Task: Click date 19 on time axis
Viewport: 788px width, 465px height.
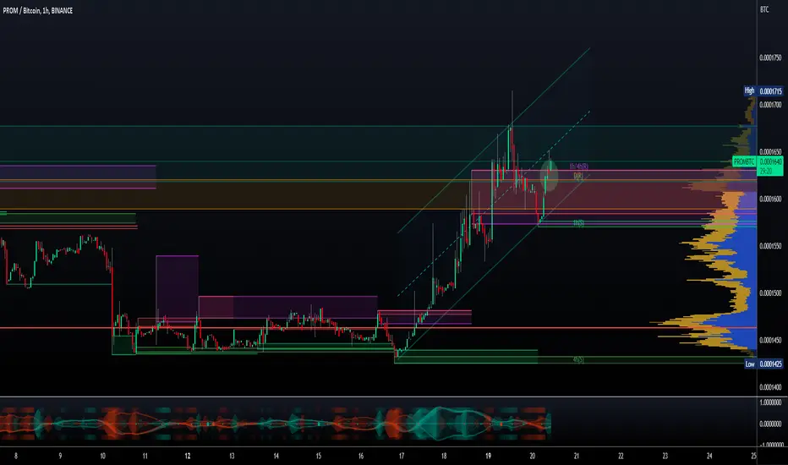Action: click(488, 457)
